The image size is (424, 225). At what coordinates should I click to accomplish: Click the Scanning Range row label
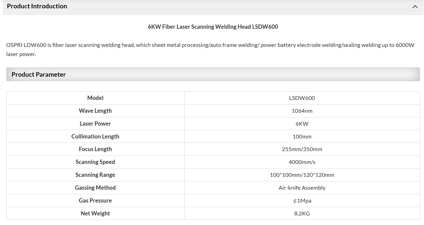pos(95,175)
